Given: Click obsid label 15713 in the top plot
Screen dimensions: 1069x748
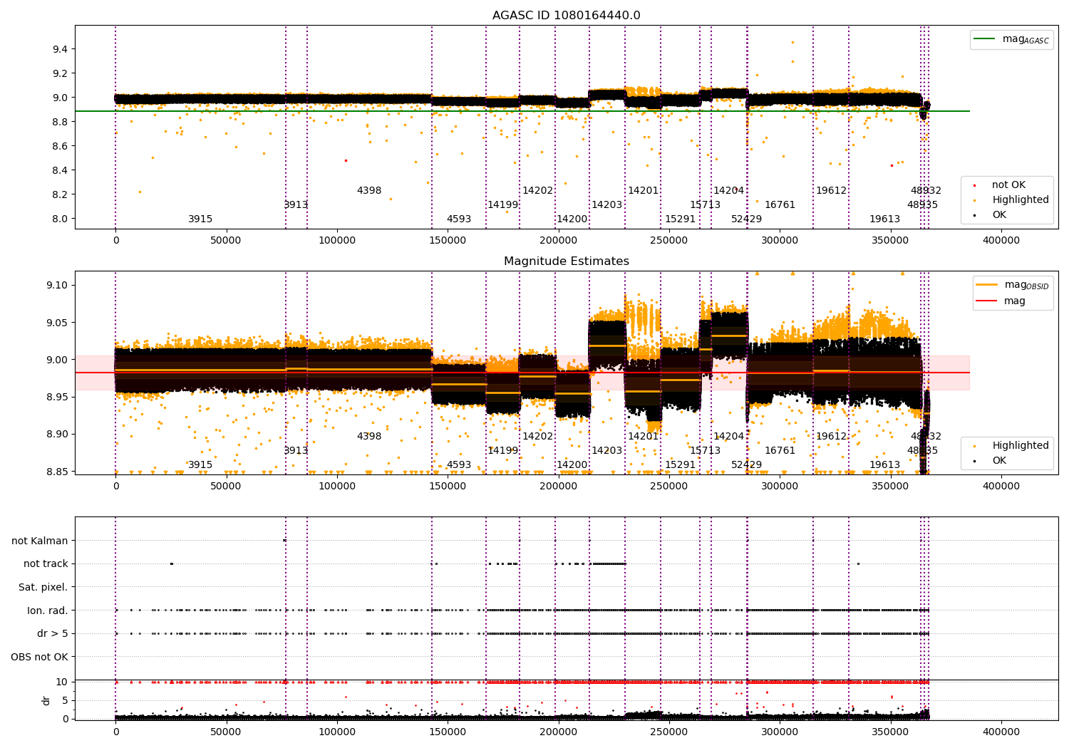Looking at the screenshot, I should [705, 205].
